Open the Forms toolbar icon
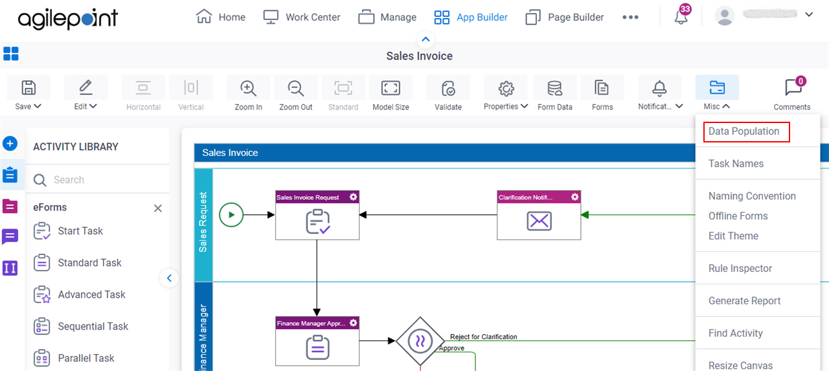Screen dimensions: 829x371 coord(602,88)
